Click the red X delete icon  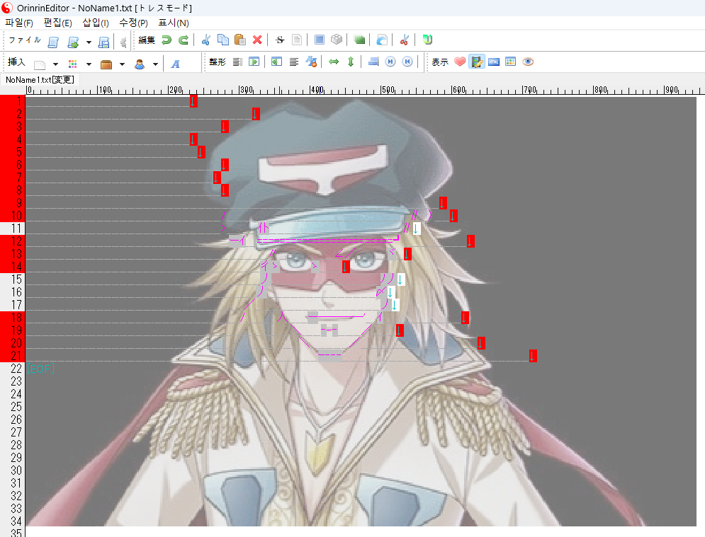(x=257, y=40)
